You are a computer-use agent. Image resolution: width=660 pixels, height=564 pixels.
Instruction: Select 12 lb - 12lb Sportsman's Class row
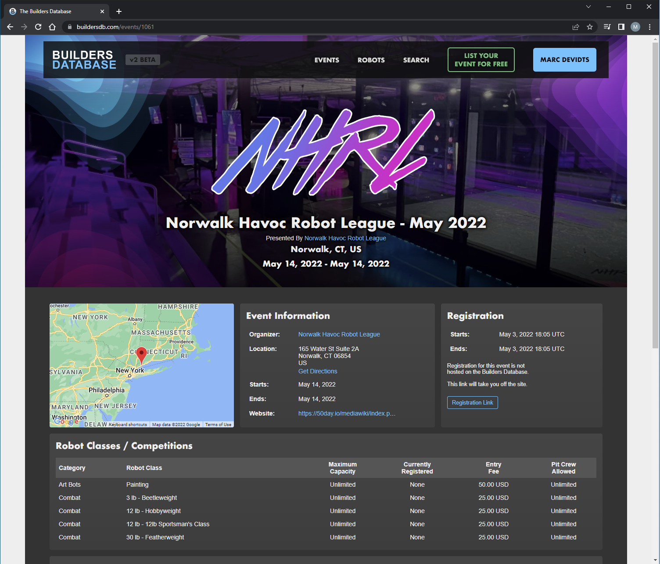[326, 524]
